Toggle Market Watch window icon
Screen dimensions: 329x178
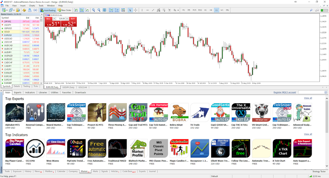[x=18, y=10]
